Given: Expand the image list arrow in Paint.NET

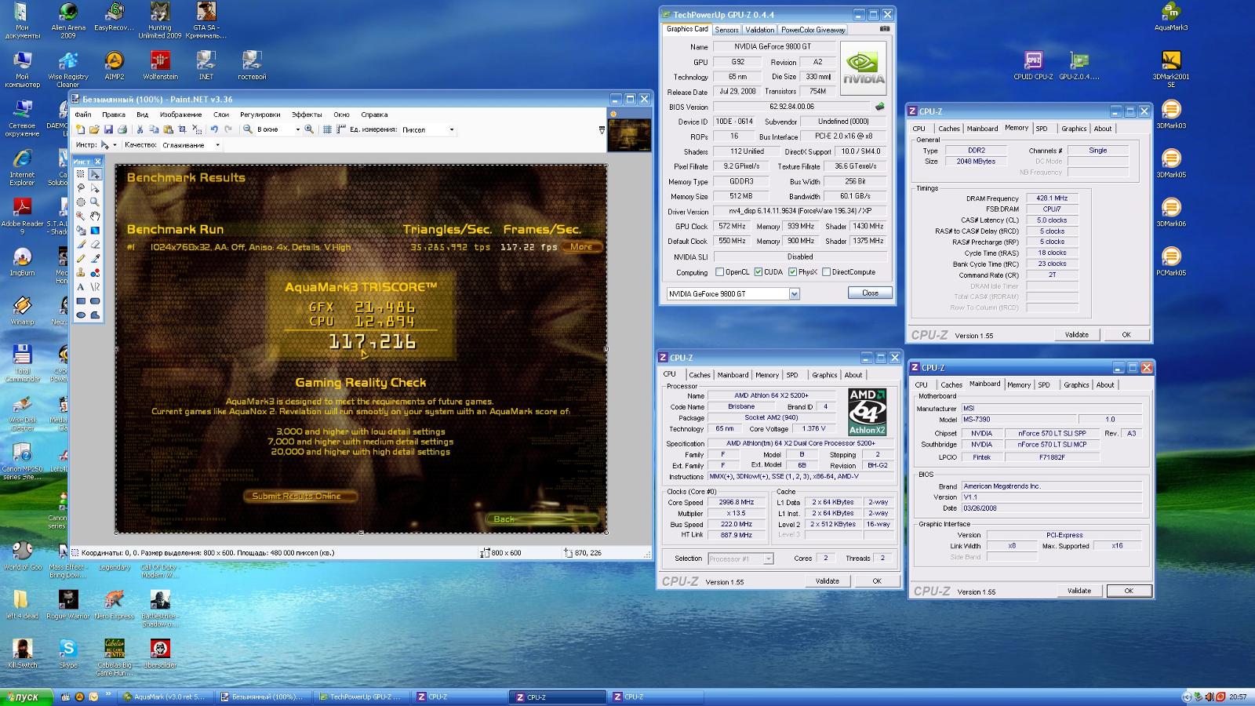Looking at the screenshot, I should click(602, 129).
